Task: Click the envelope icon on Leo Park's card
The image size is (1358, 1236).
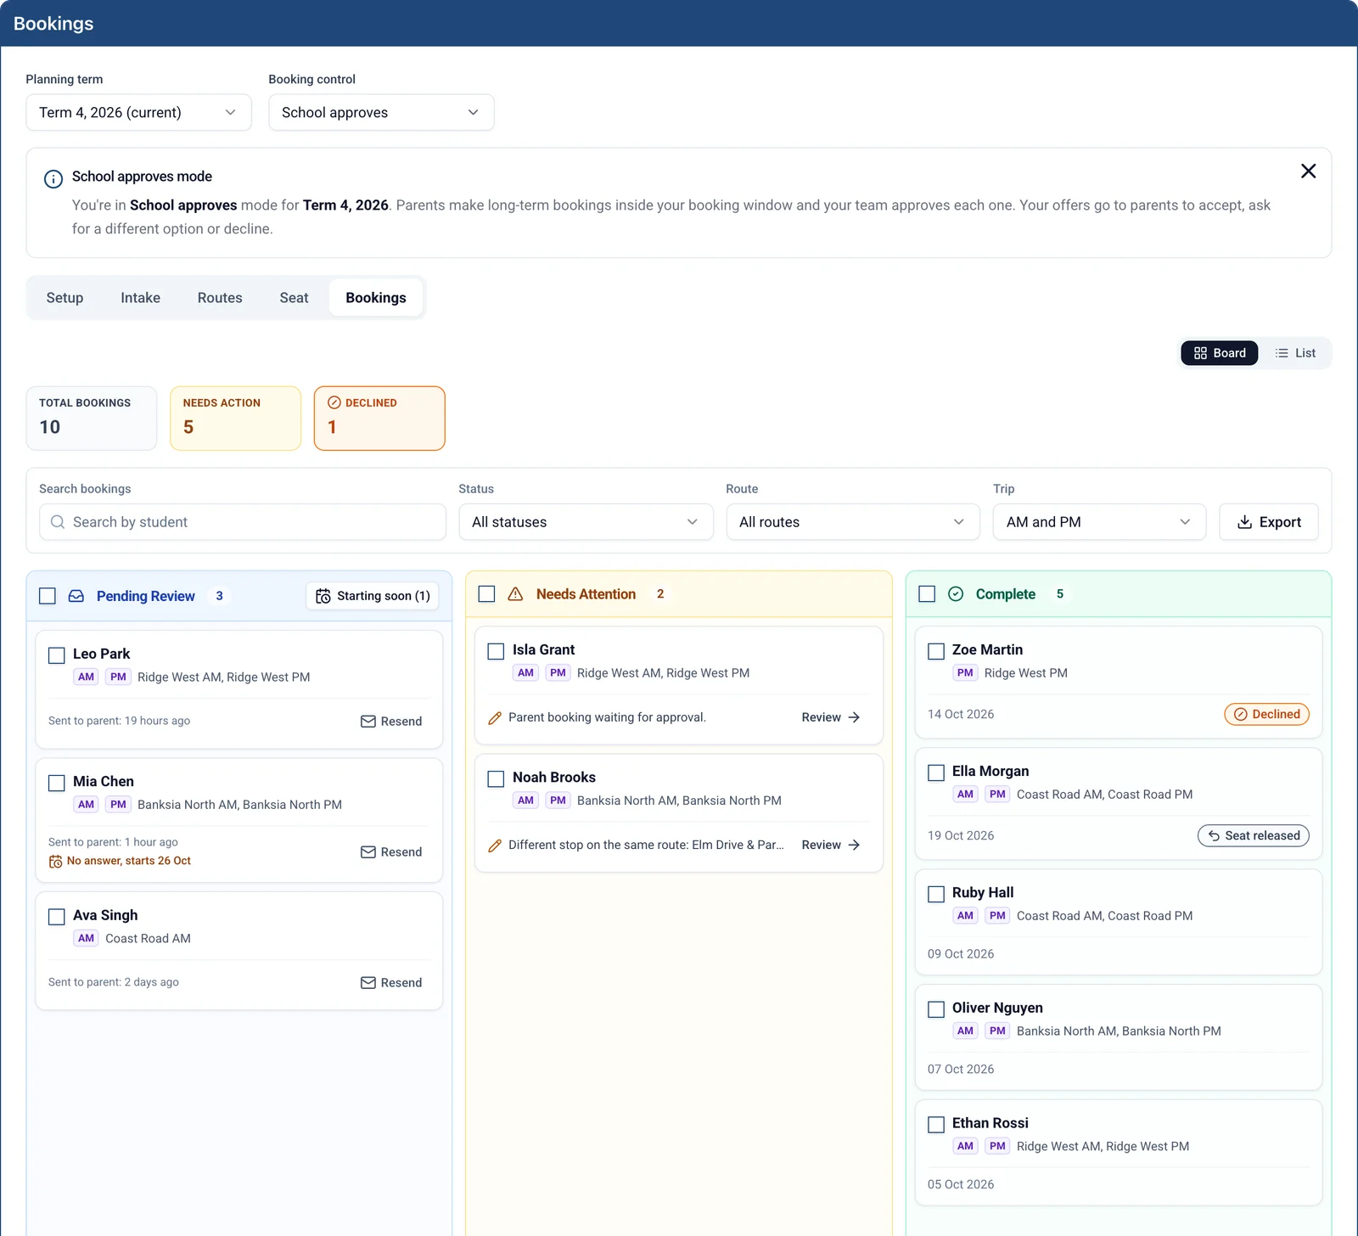Action: tap(368, 722)
